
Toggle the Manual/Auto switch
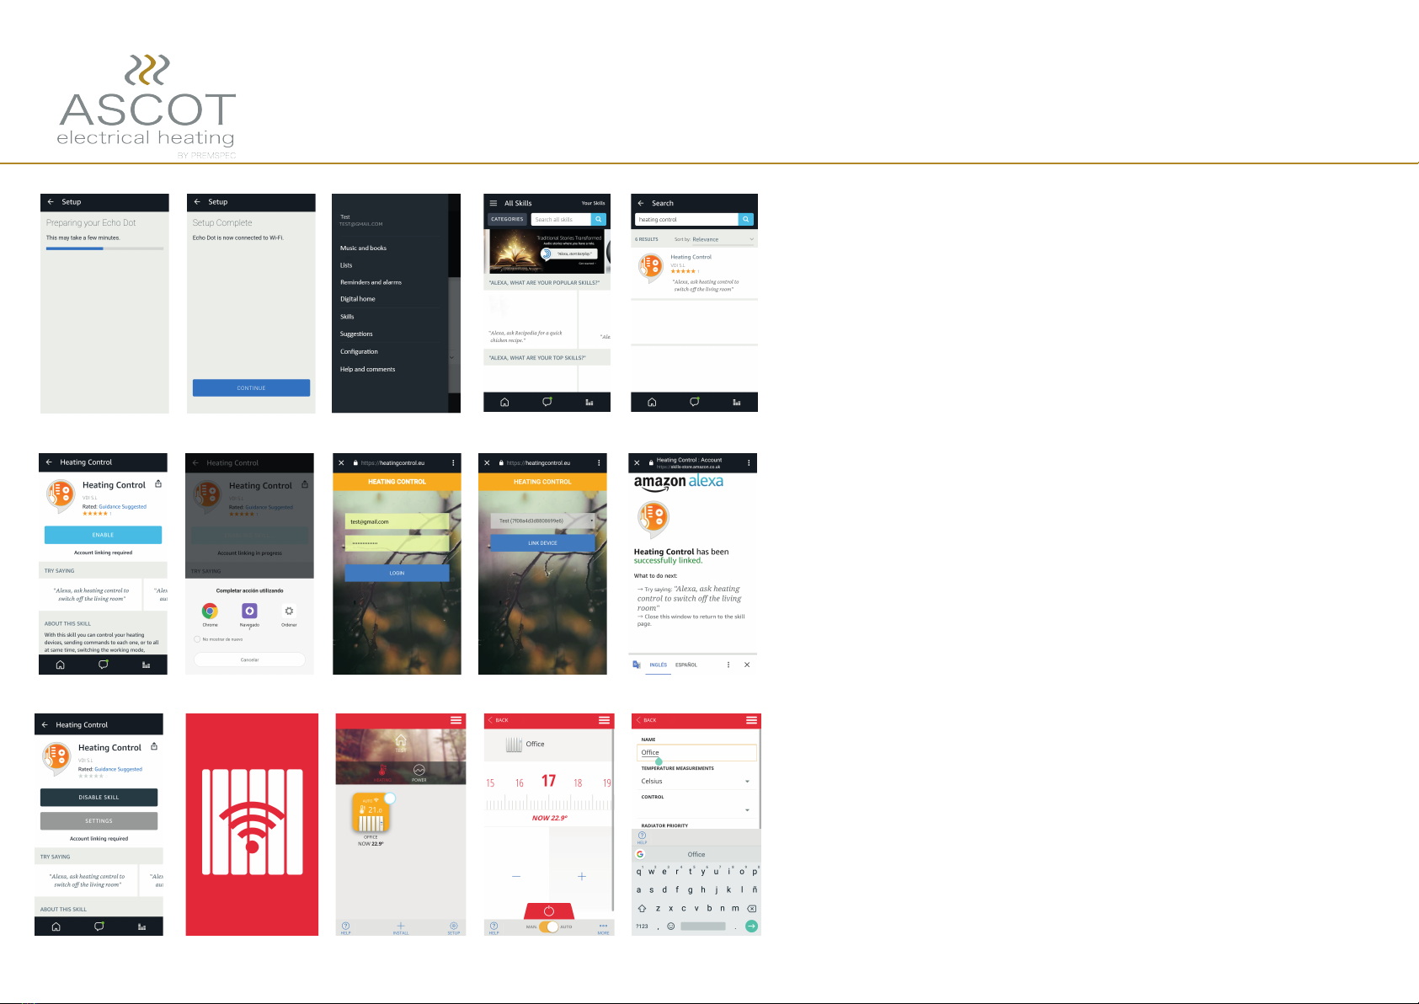(x=549, y=927)
